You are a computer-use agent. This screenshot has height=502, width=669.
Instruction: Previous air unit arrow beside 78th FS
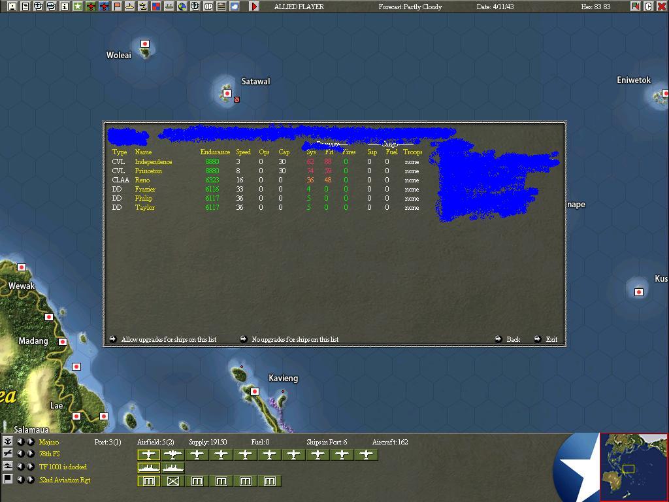(20, 454)
